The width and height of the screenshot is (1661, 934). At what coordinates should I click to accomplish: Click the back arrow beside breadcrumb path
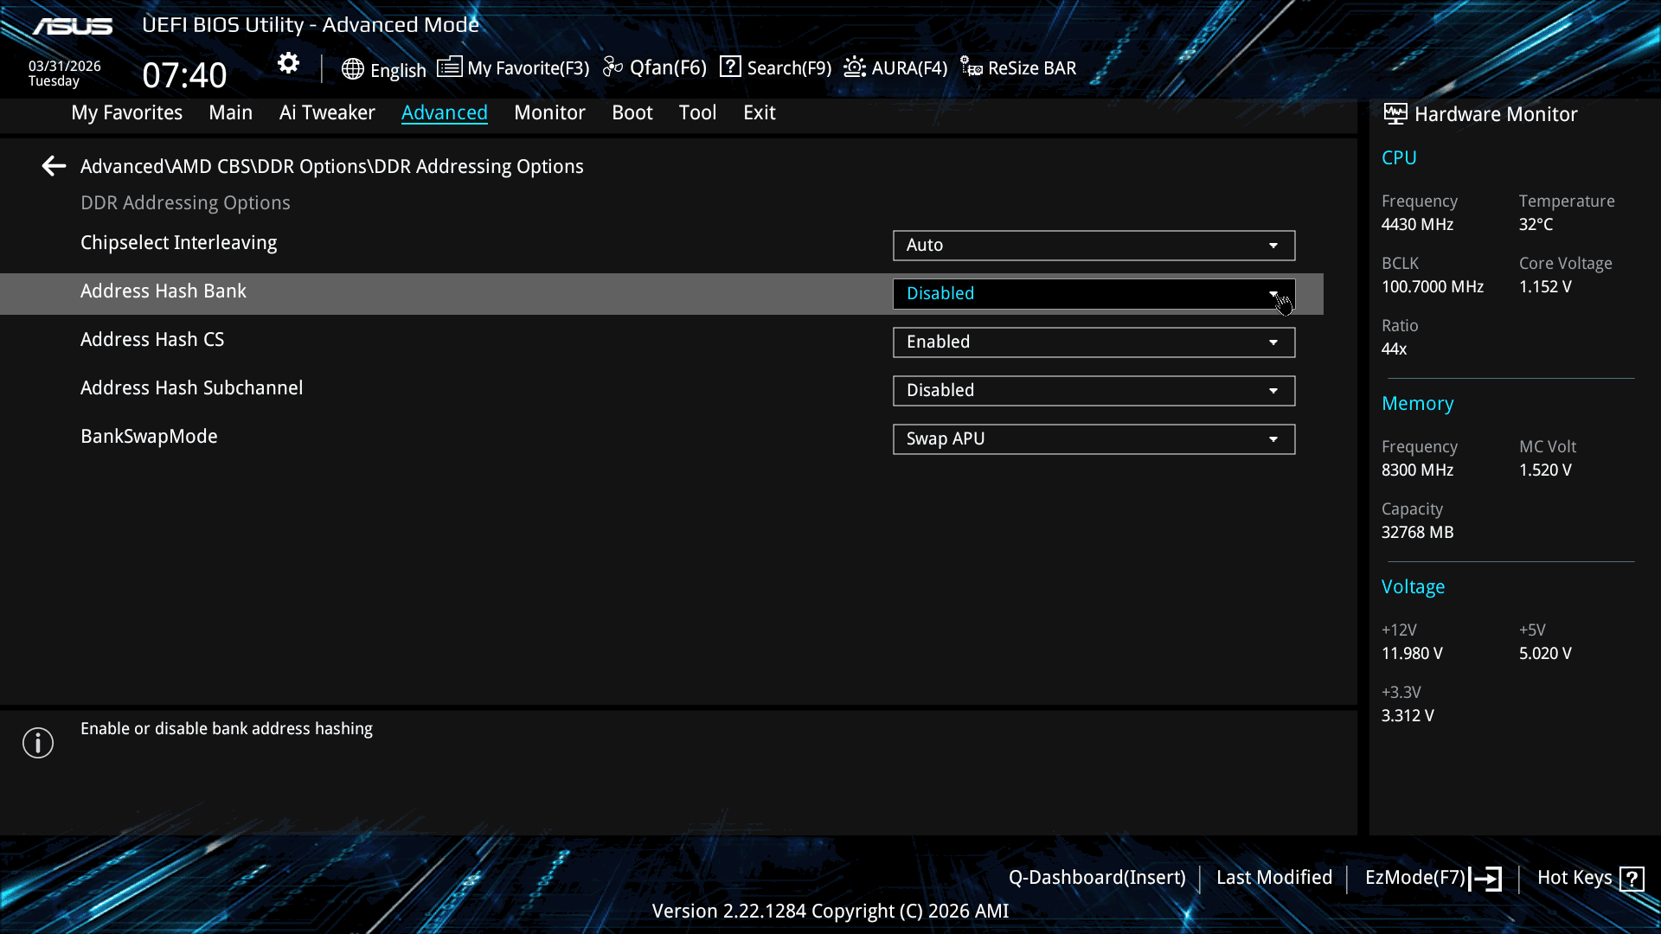[54, 166]
